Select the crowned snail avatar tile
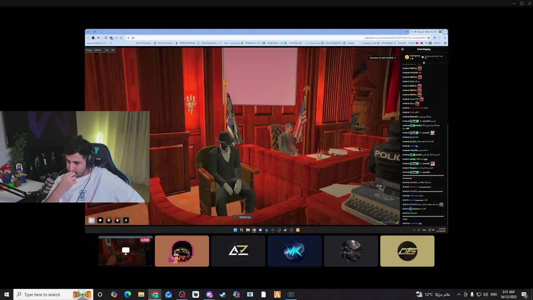This screenshot has height=300, width=533. [x=182, y=251]
